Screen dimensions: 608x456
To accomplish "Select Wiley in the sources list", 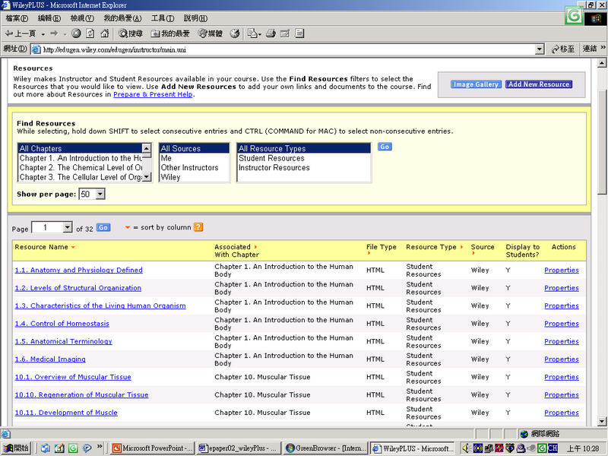I will click(x=195, y=177).
